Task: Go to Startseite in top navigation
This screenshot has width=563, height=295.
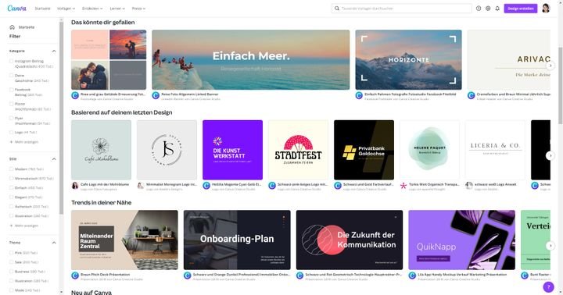Action: pyautogui.click(x=42, y=9)
